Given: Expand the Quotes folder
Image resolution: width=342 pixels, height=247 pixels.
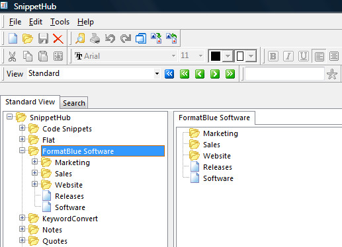Looking at the screenshot, I should pos(22,240).
